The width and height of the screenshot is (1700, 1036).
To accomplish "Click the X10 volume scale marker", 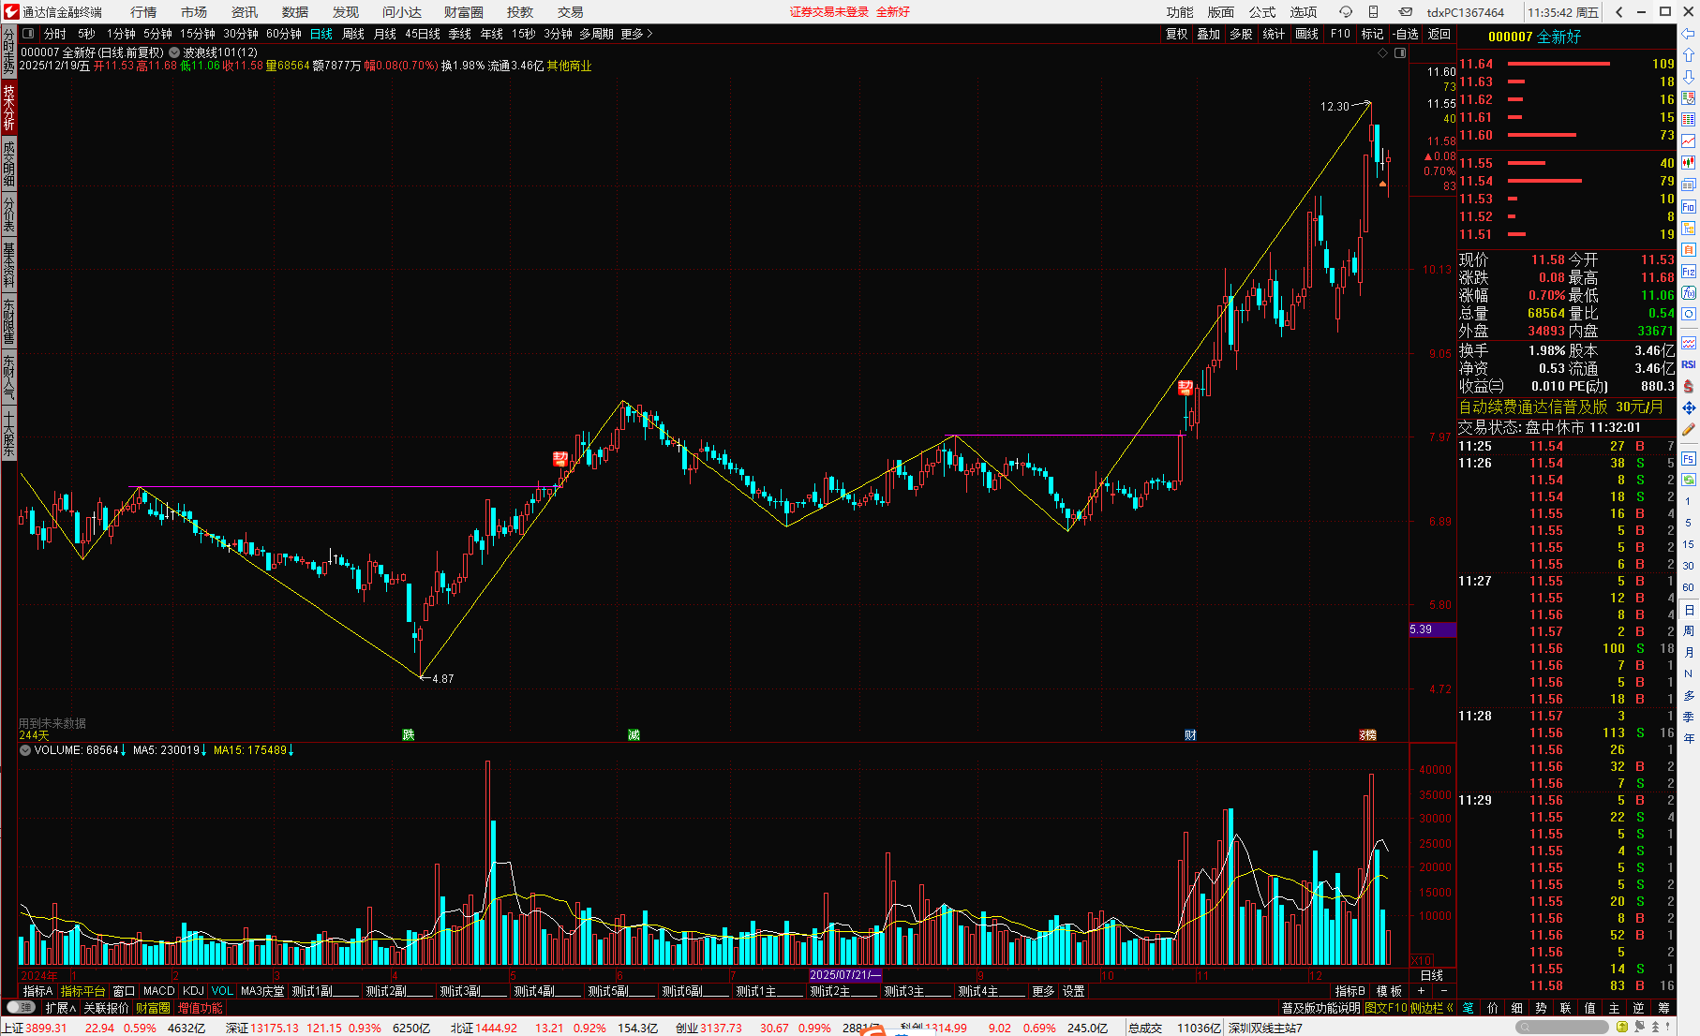I will 1422,961.
